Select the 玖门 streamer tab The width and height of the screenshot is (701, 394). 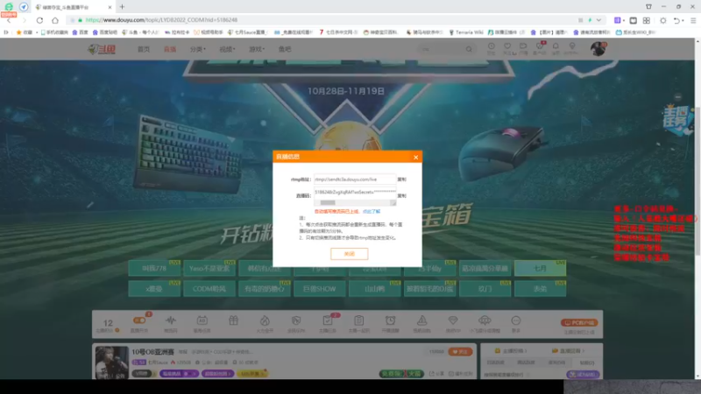[x=485, y=289]
